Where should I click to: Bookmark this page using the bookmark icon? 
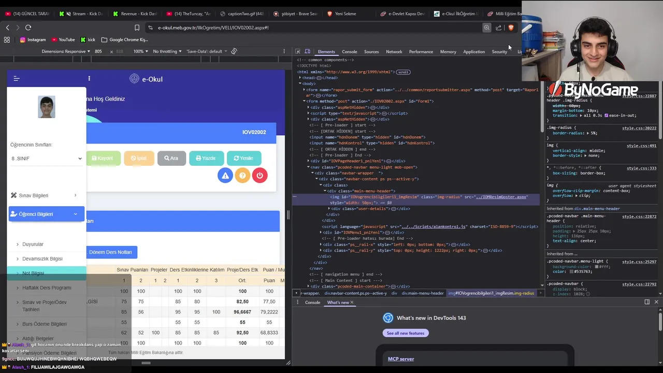pos(137,27)
